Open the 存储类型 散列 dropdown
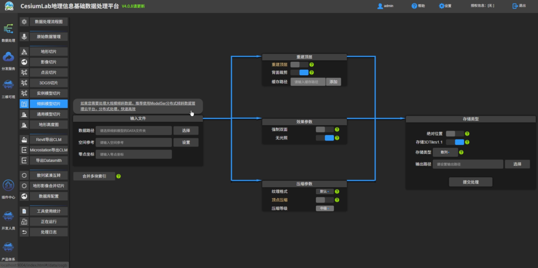538x268 pixels. [445, 152]
